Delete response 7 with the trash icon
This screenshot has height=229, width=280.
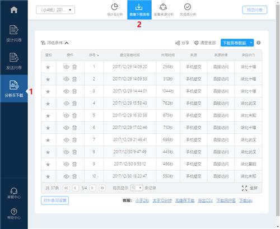tap(74, 140)
